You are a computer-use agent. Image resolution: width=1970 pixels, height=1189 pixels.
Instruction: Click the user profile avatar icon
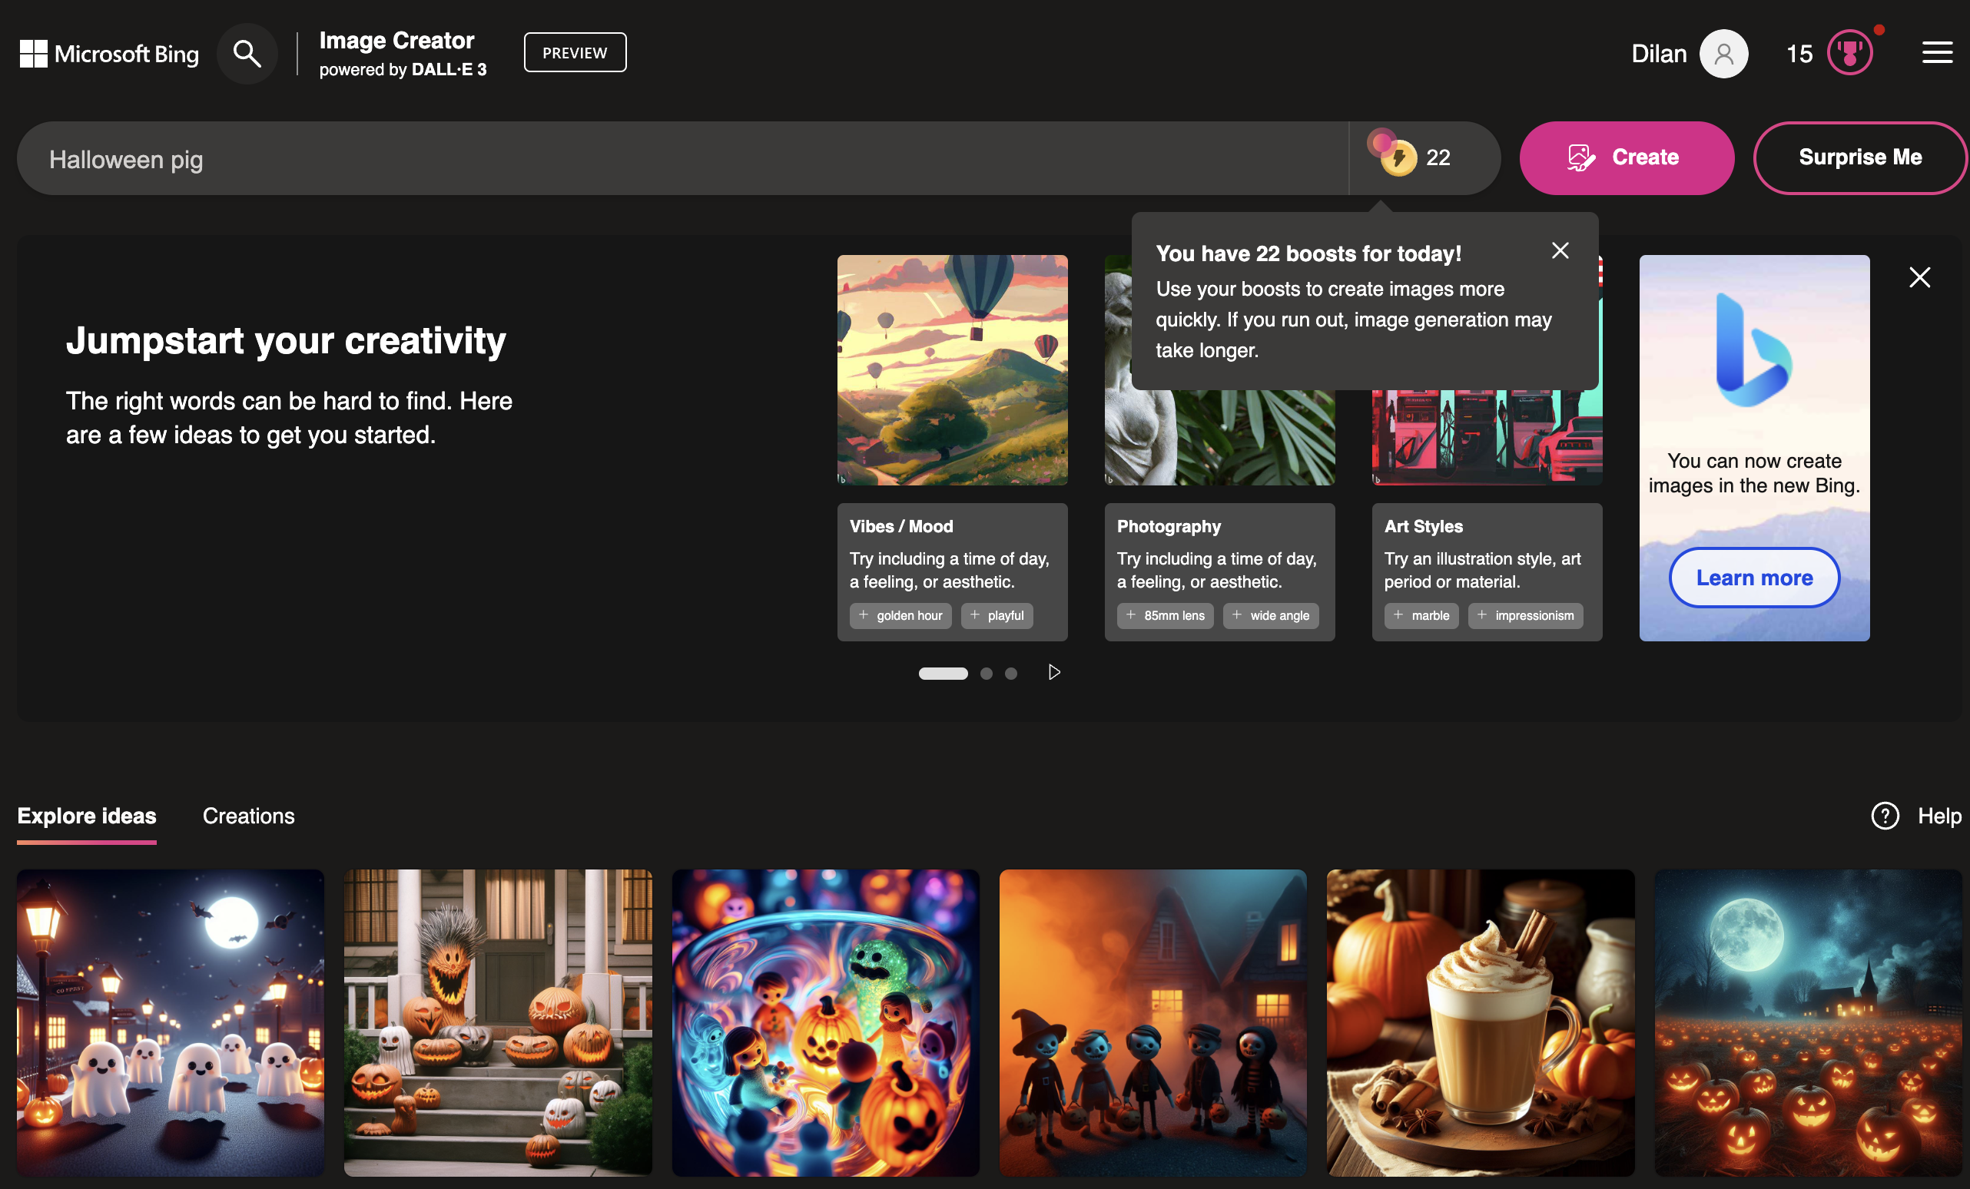1724,54
